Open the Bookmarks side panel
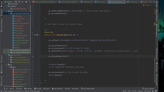Image resolution: width=164 pixels, height=92 pixels. pos(2,69)
